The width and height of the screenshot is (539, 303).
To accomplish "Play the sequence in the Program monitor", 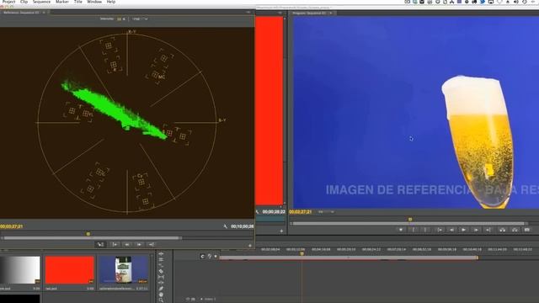I will click(464, 230).
